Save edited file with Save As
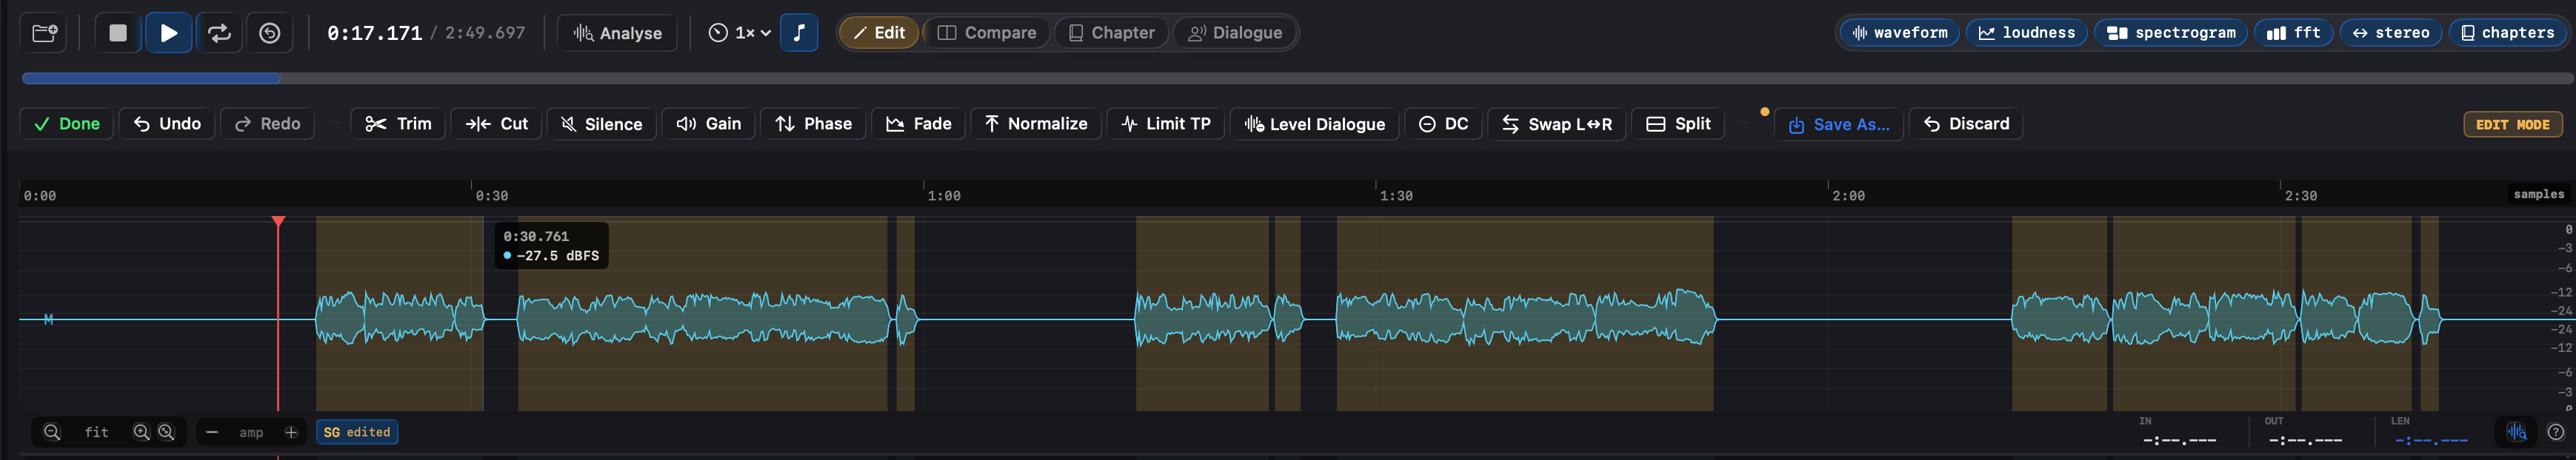Viewport: 2576px width, 460px height. [1839, 125]
